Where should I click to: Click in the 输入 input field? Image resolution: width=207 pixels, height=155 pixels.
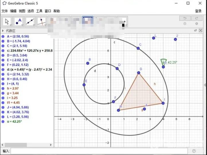(99, 151)
